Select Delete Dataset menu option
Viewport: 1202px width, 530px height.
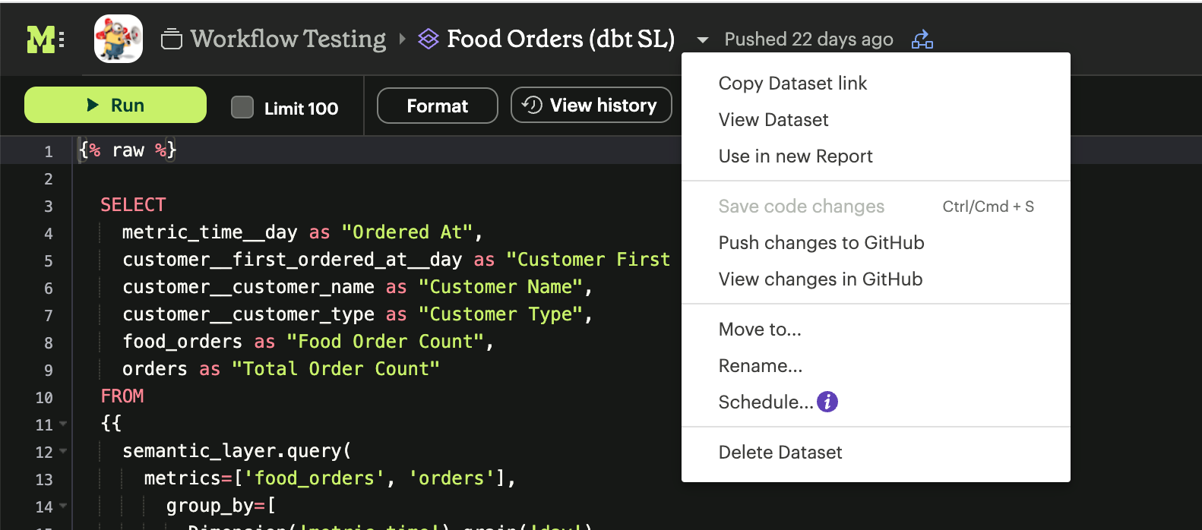coord(780,453)
